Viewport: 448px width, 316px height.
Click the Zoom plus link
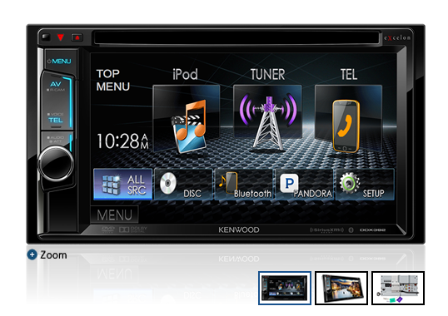[47, 254]
